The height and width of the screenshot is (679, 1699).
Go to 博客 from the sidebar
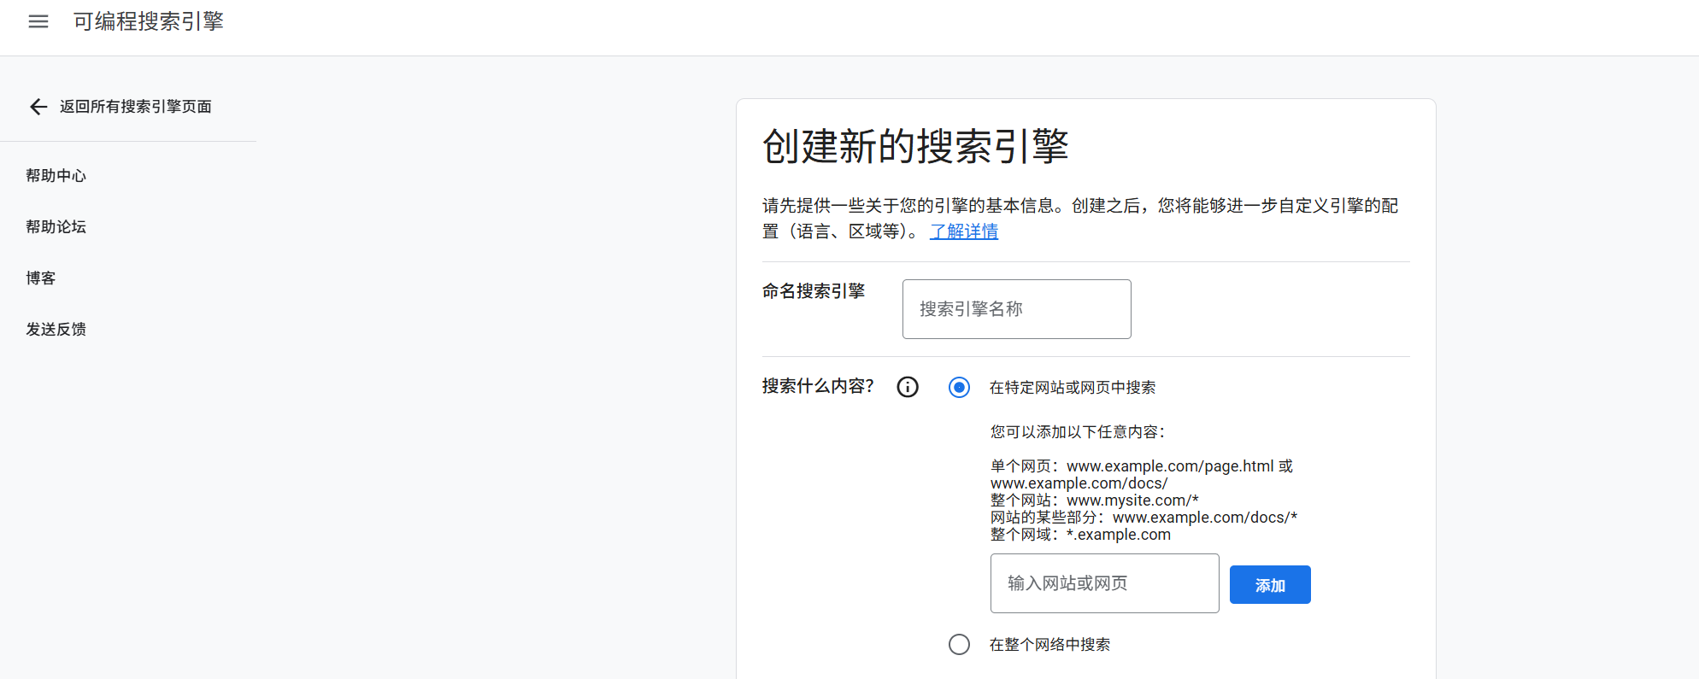coord(41,278)
